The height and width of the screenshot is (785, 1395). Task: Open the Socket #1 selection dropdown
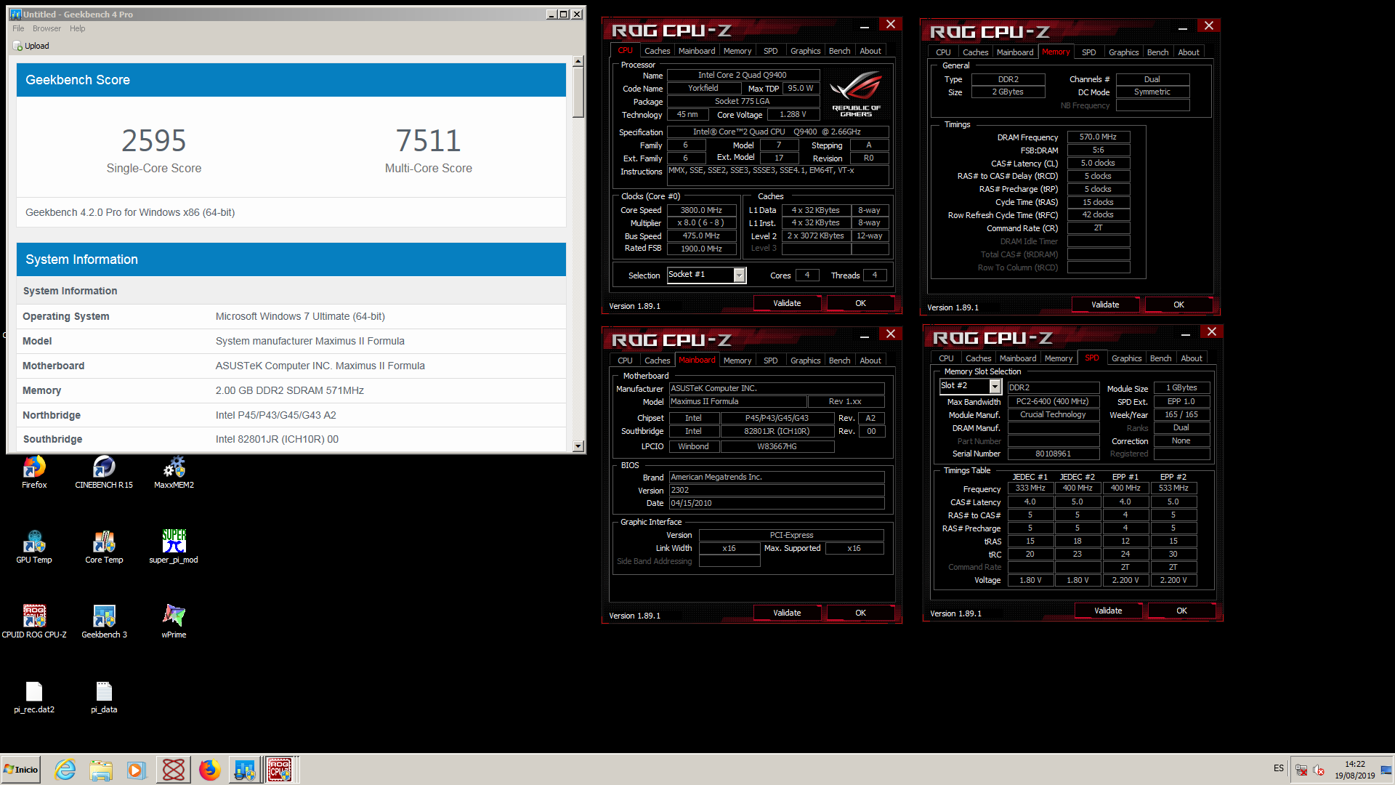739,275
